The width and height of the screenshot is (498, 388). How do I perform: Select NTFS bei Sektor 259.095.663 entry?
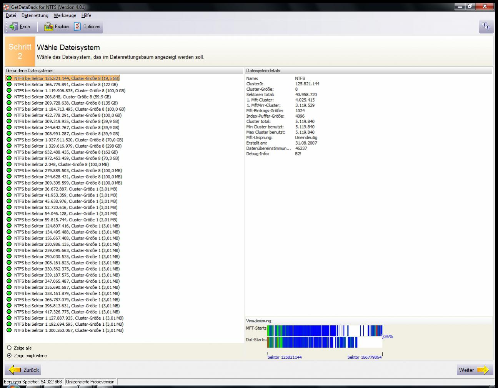click(x=63, y=251)
